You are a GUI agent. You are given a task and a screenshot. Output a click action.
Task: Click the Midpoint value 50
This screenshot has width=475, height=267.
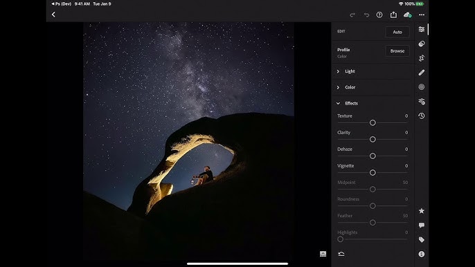[405, 182]
